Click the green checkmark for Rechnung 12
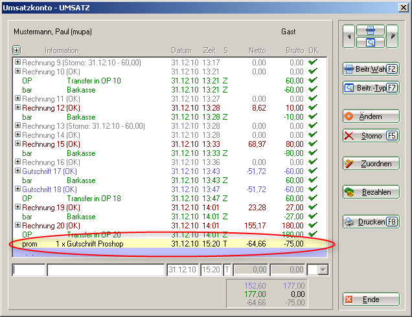Image resolution: width=412 pixels, height=317 pixels. click(314, 108)
